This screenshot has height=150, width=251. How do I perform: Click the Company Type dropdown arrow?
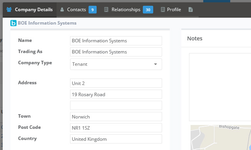tap(156, 64)
